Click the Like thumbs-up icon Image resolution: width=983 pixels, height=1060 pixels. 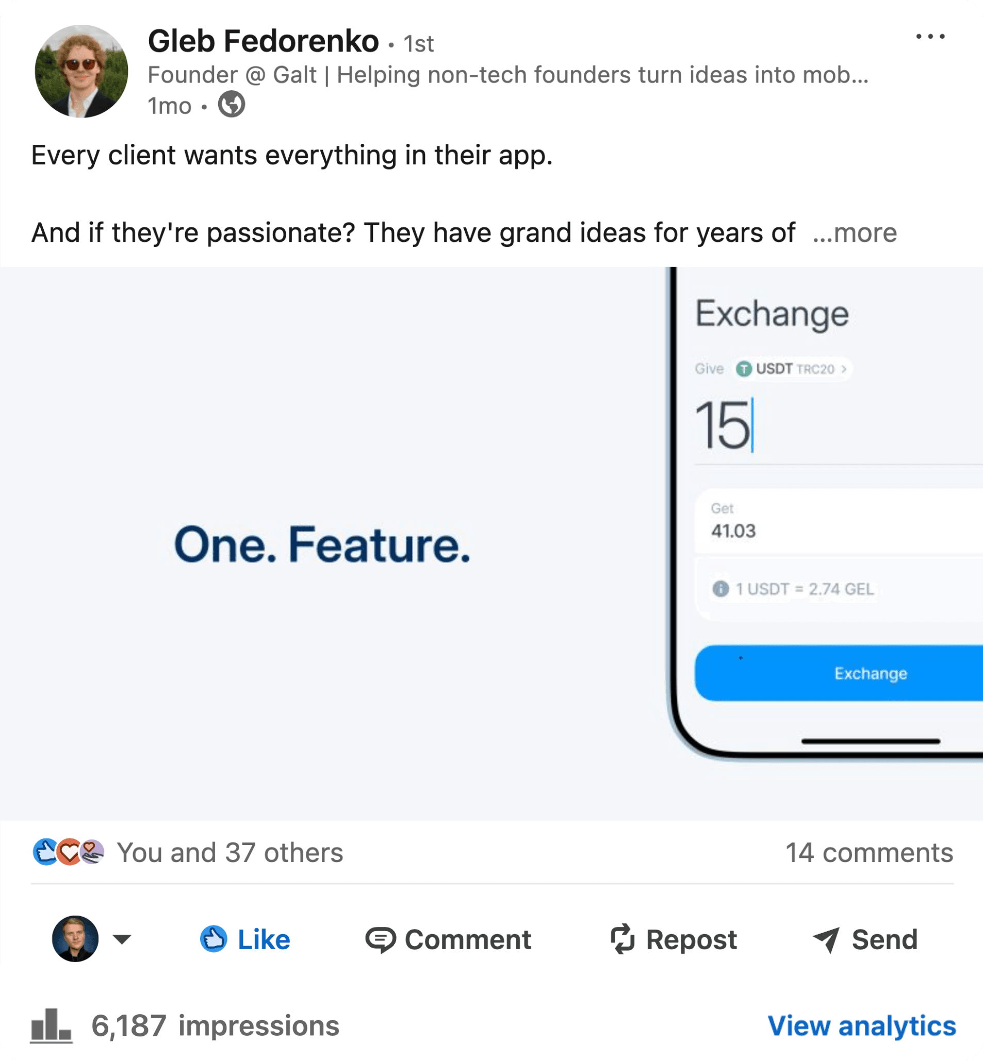click(215, 939)
